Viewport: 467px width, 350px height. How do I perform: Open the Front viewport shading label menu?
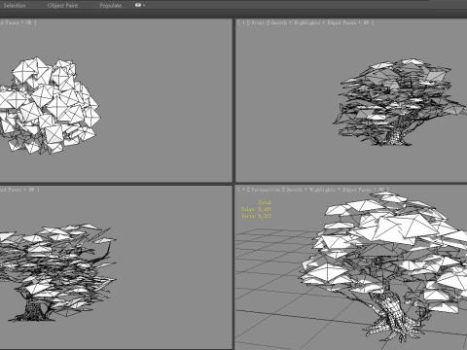(x=321, y=22)
